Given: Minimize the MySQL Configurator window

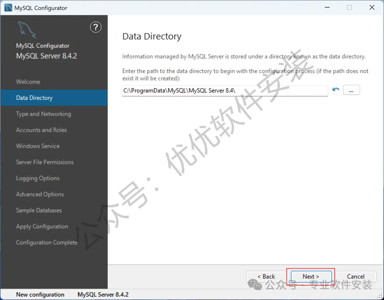Looking at the screenshot, I should [x=327, y=7].
